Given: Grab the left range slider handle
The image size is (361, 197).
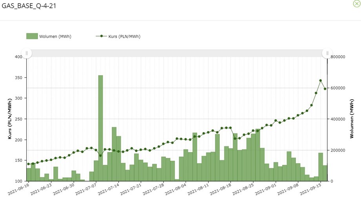Looking at the screenshot, I should point(26,53).
